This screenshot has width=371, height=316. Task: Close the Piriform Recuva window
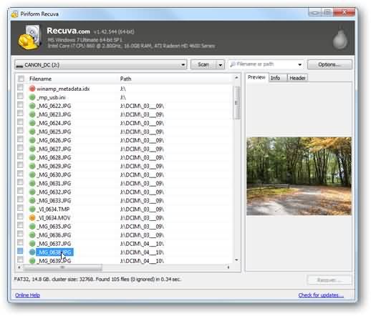[x=344, y=11]
